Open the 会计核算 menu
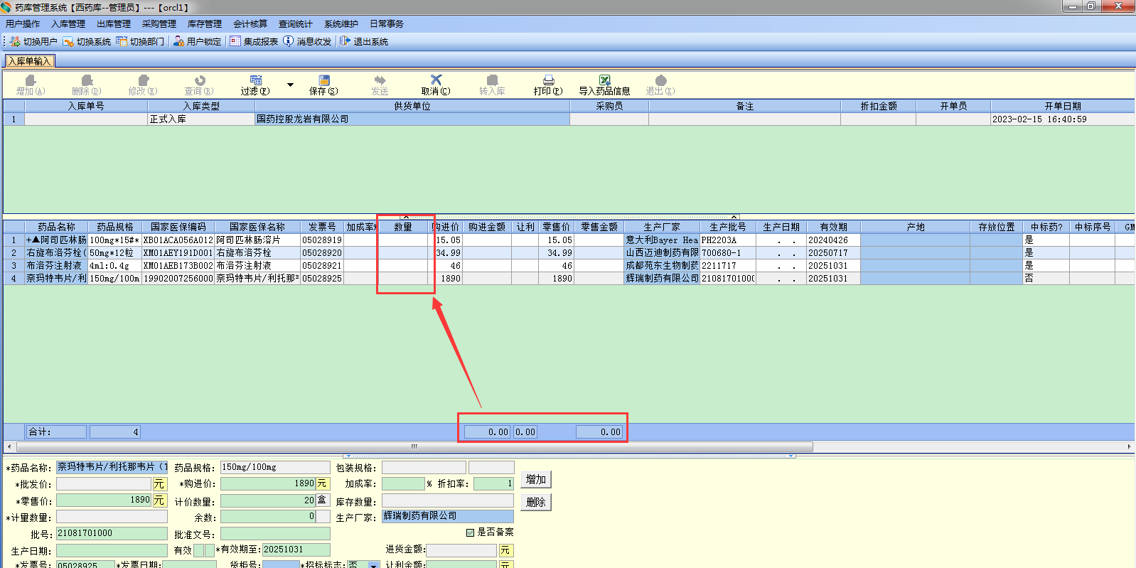Viewport: 1136px width, 568px height. click(250, 24)
